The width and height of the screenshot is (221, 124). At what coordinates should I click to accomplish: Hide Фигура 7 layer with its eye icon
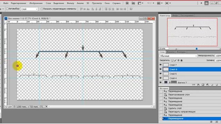point(161,82)
